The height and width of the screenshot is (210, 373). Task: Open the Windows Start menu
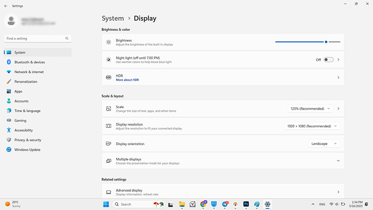coord(106,204)
